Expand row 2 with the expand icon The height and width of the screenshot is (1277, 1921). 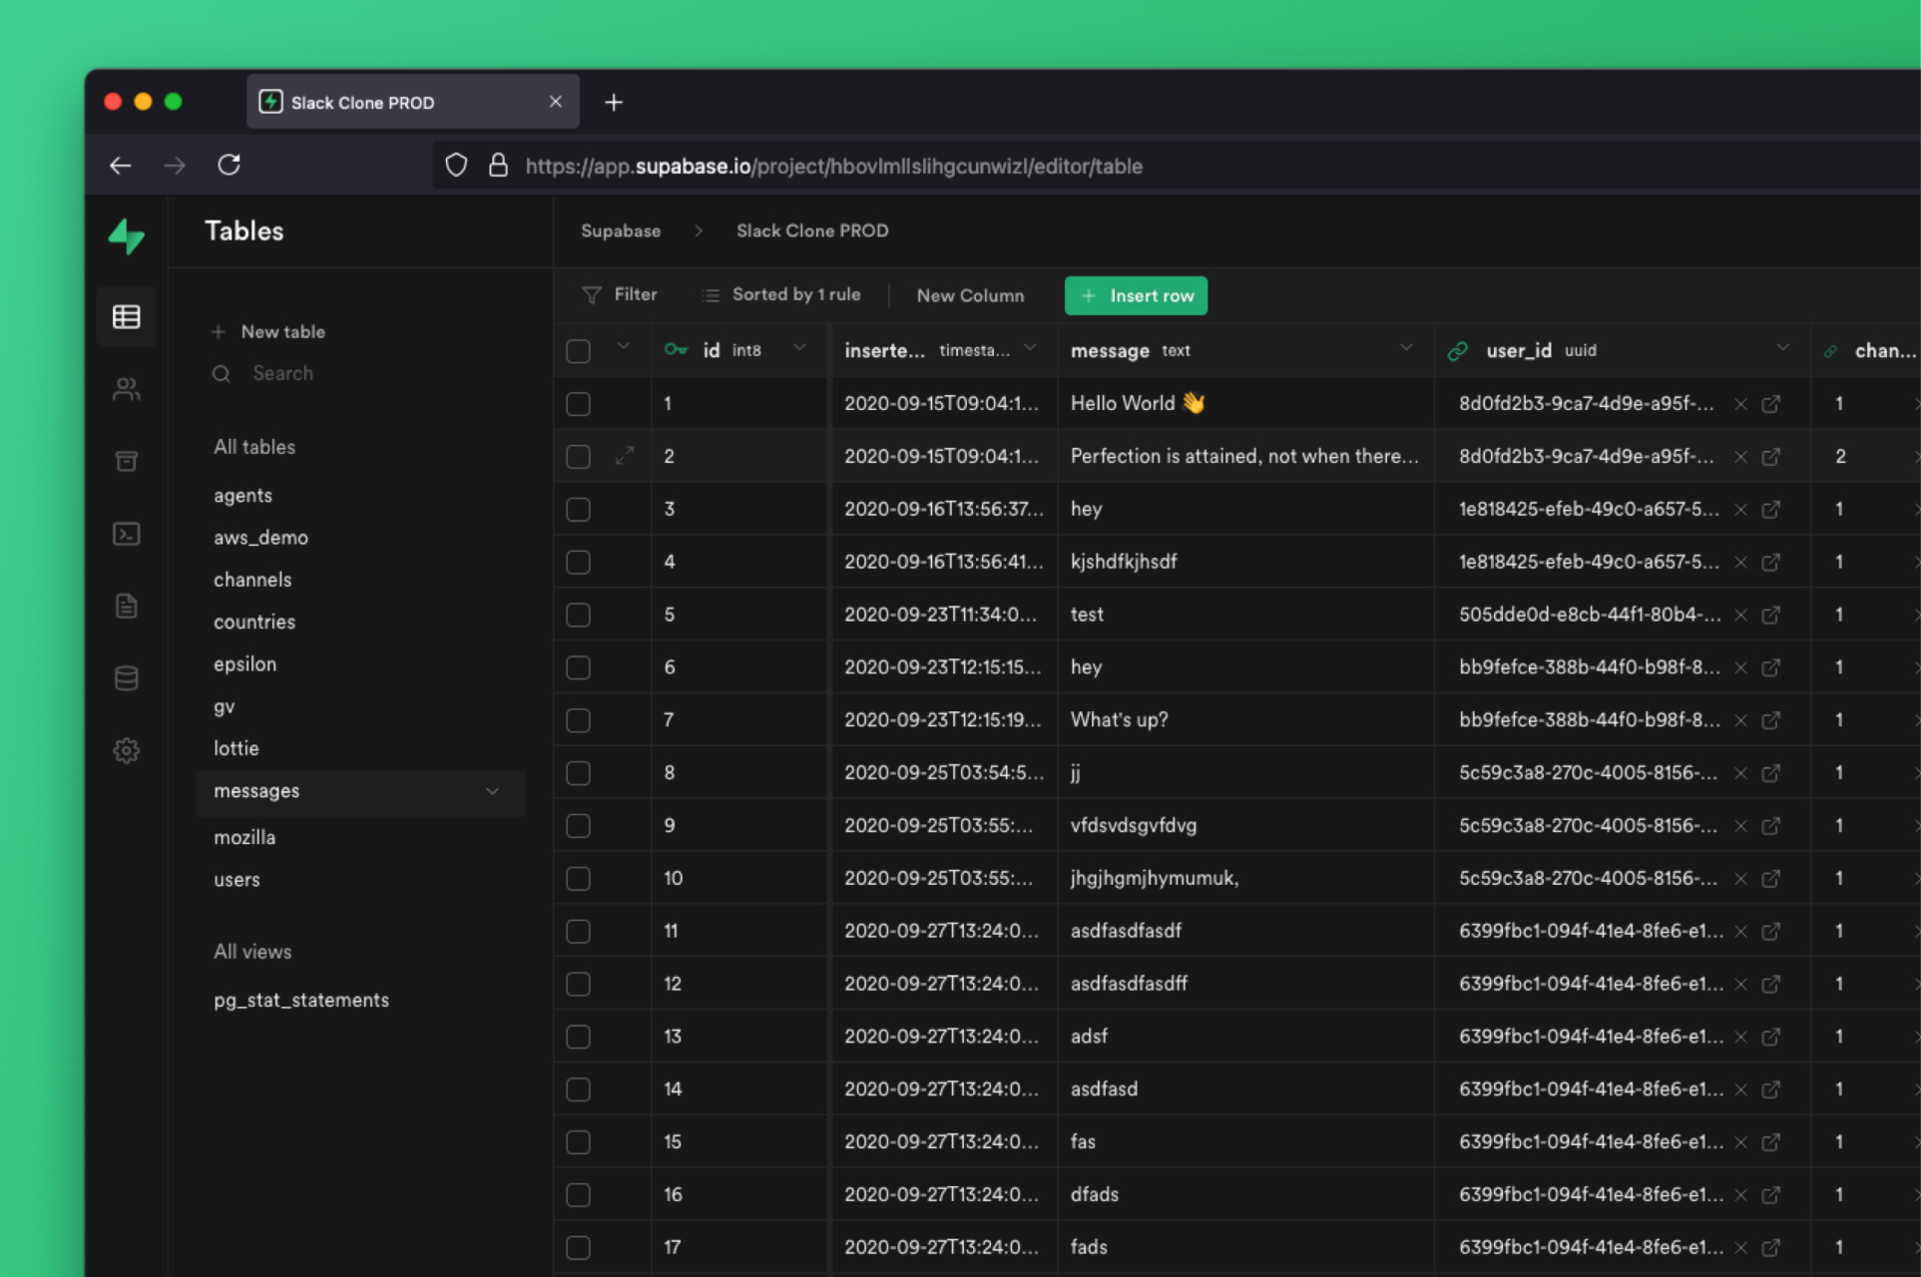point(625,456)
